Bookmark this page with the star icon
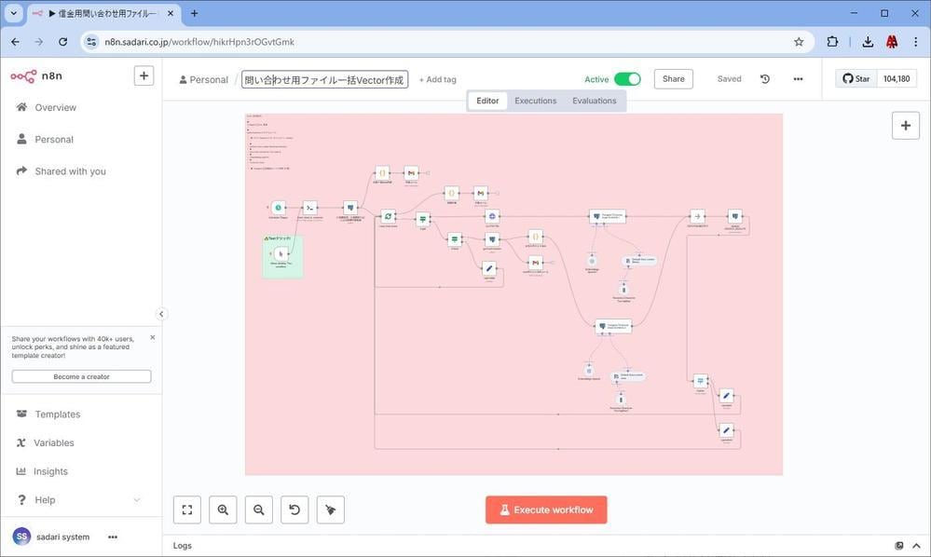 coord(799,42)
